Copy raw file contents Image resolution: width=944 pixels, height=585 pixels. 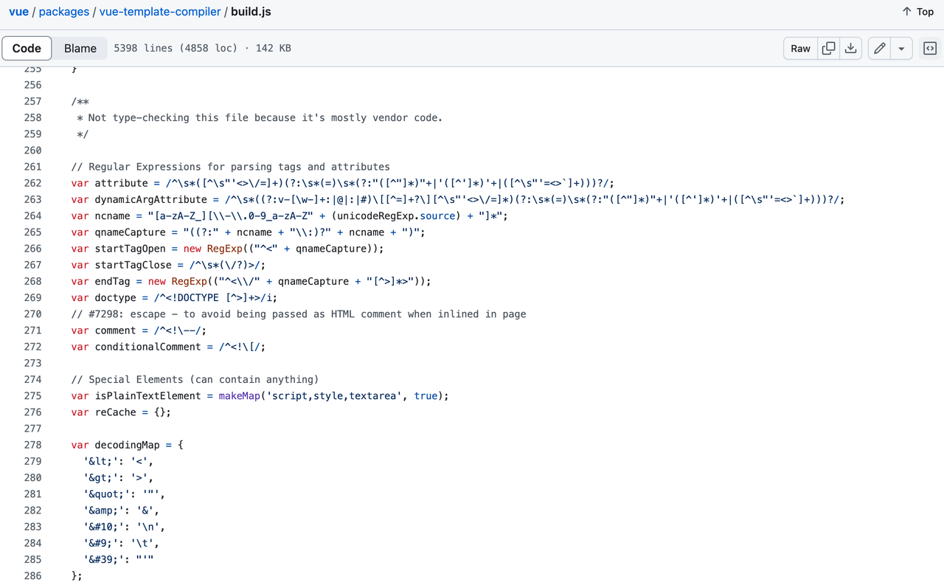pyautogui.click(x=827, y=48)
